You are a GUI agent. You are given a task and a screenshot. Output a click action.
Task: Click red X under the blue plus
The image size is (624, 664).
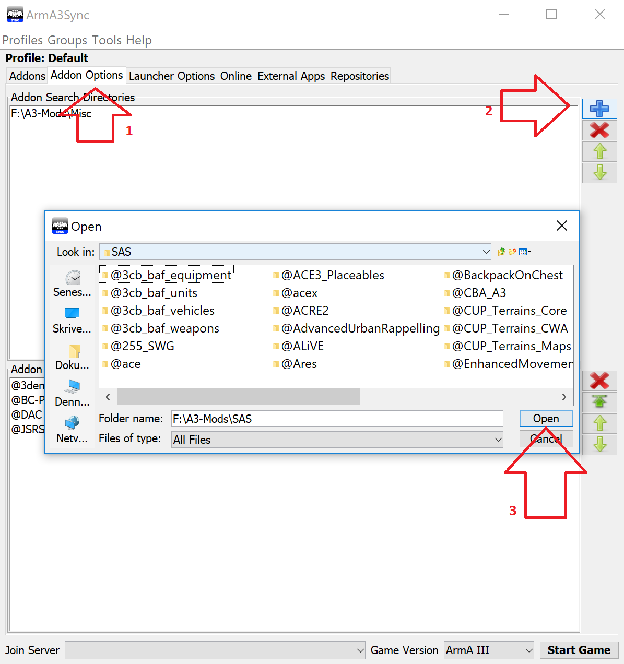pos(599,130)
